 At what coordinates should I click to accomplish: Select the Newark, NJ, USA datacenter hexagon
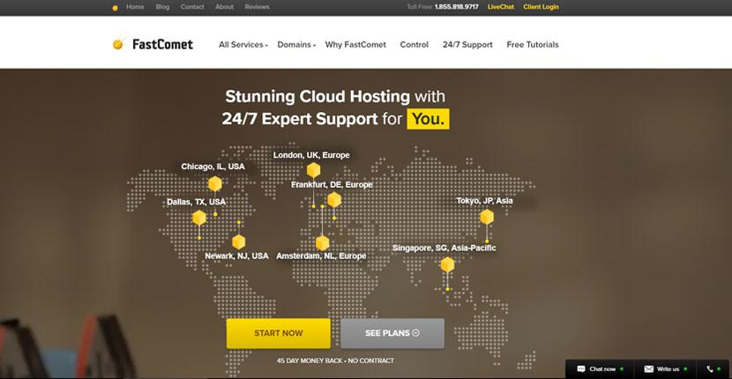(x=238, y=242)
